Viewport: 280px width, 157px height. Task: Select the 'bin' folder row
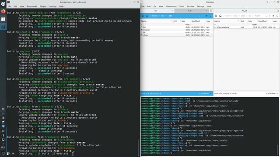tap(177, 27)
